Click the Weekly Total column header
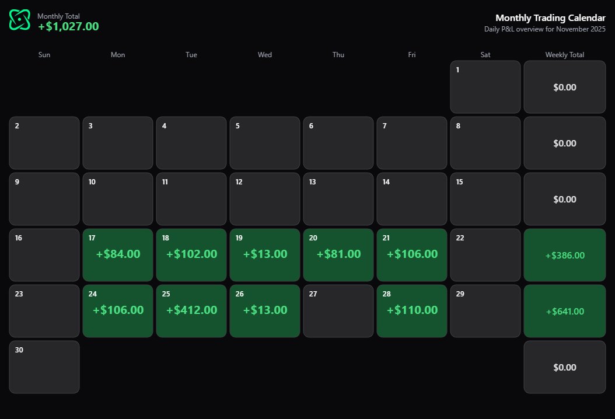 coord(565,55)
